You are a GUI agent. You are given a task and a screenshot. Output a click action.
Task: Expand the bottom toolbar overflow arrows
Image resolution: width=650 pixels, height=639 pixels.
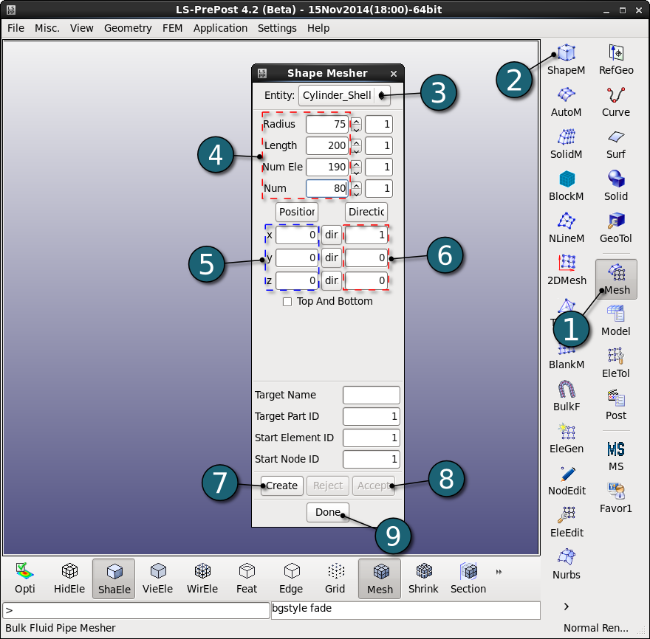tap(499, 572)
